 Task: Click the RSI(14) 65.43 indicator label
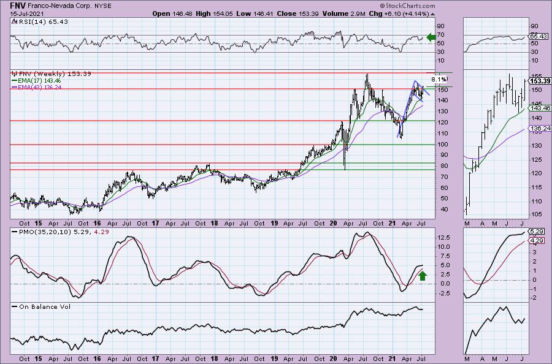click(x=42, y=21)
